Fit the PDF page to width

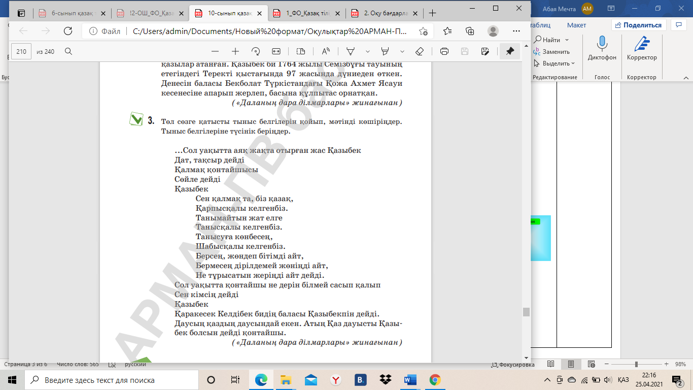click(x=276, y=51)
